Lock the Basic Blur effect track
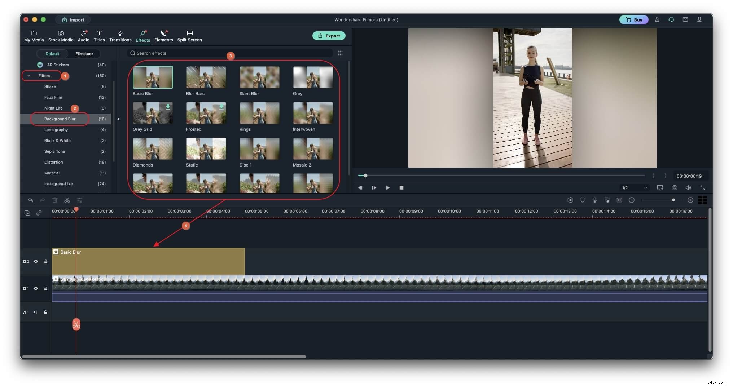The image size is (733, 386). 46,261
